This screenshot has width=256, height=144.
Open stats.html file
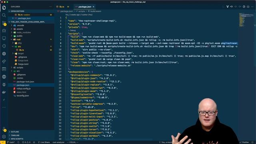click(31, 92)
